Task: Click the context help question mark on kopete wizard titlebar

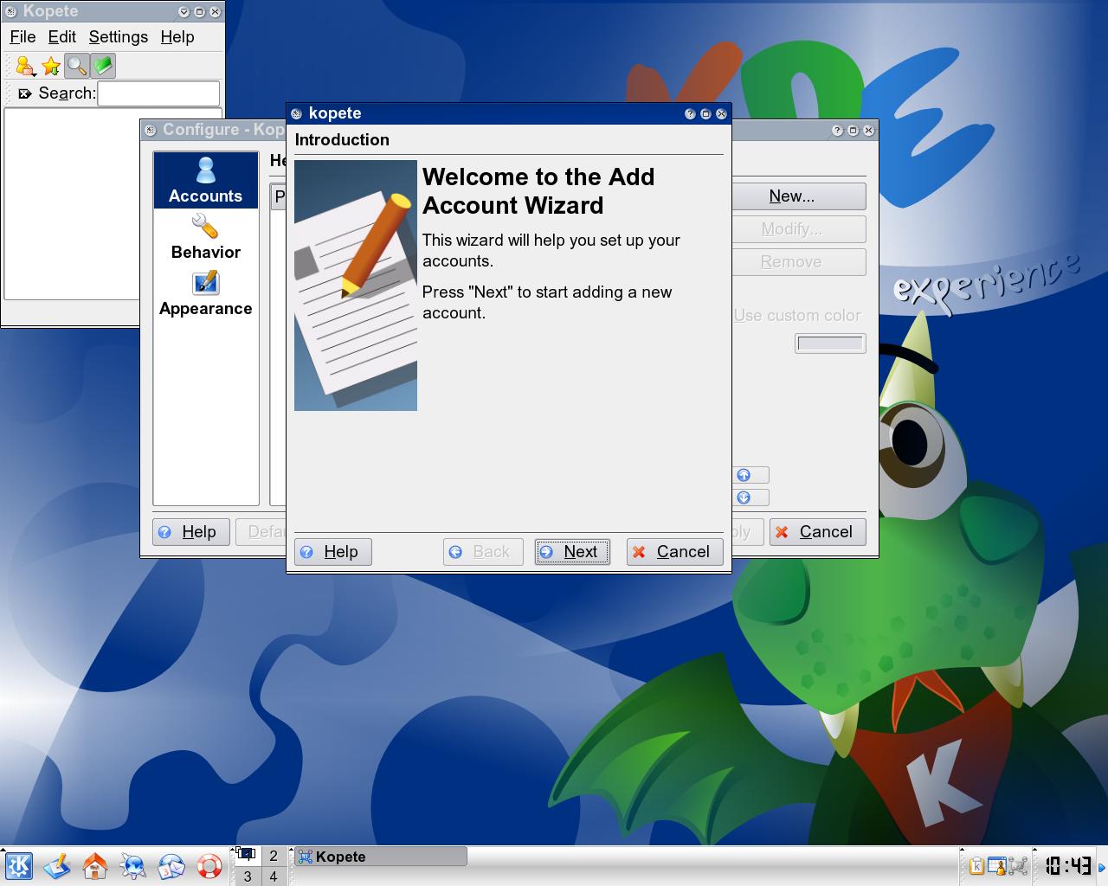Action: [690, 114]
